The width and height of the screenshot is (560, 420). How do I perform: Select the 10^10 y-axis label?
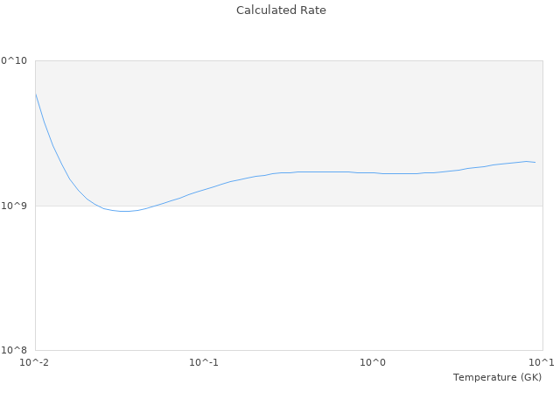pyautogui.click(x=14, y=60)
